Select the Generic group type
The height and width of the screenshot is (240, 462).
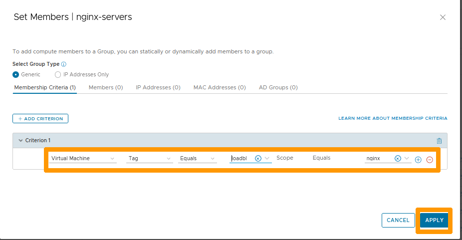16,74
